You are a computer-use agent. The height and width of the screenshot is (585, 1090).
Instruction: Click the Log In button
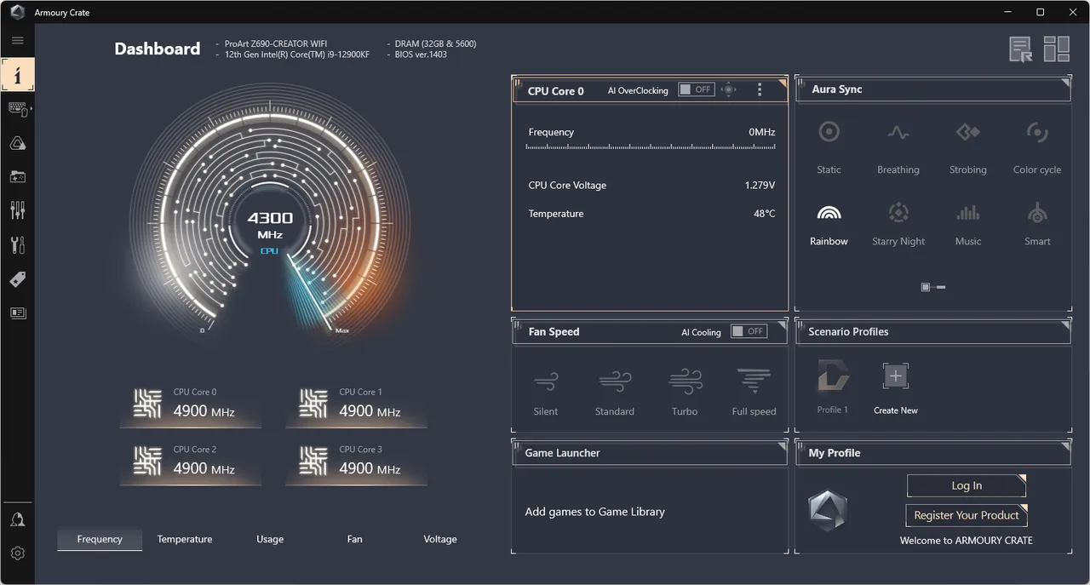tap(967, 485)
